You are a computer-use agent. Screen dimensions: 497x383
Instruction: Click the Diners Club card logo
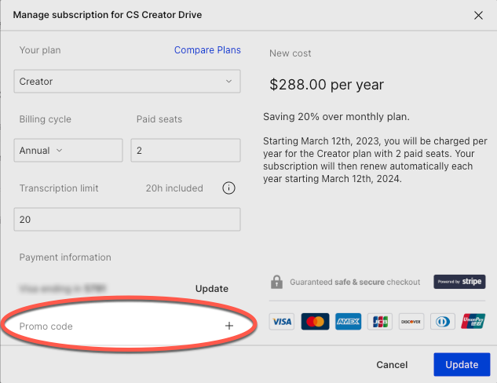442,321
